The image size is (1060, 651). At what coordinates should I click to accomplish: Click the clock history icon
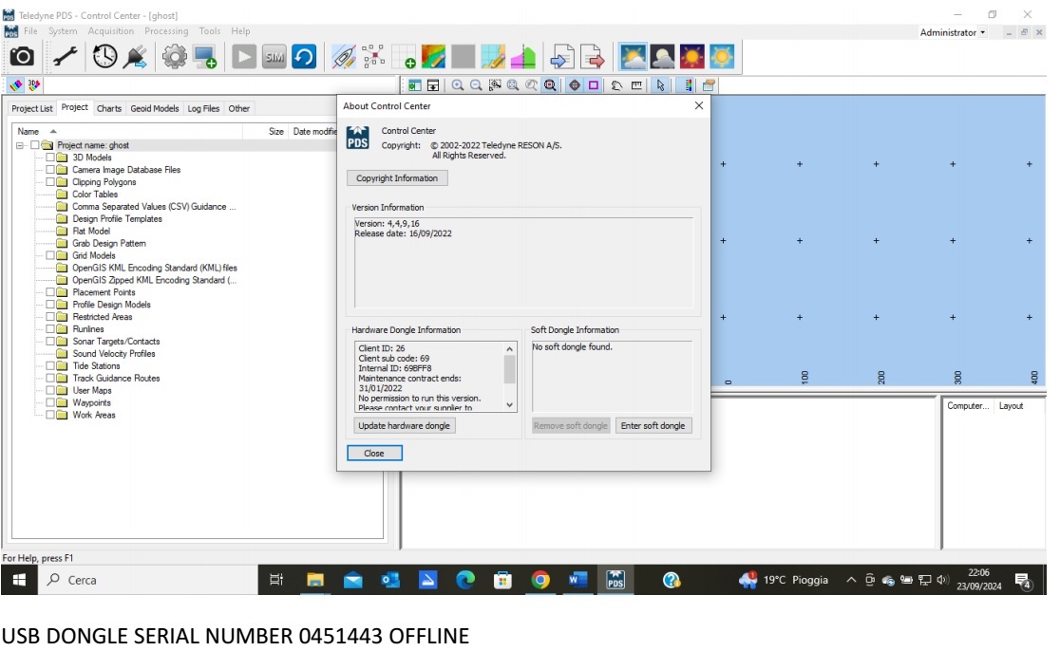pyautogui.click(x=105, y=58)
